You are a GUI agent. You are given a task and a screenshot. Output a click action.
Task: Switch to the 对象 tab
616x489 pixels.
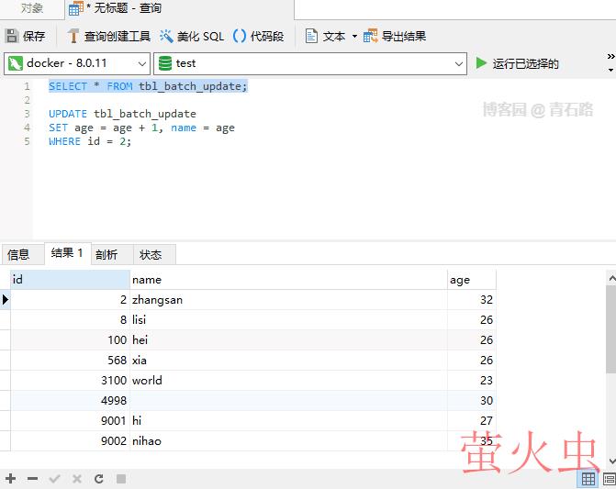coord(32,8)
